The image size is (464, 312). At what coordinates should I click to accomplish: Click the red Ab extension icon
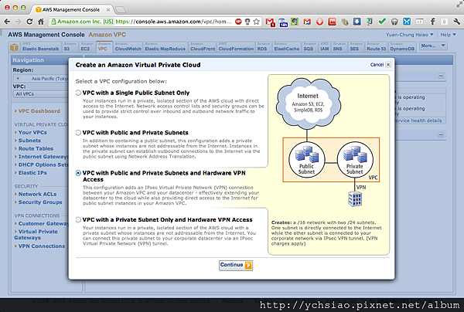[332, 22]
